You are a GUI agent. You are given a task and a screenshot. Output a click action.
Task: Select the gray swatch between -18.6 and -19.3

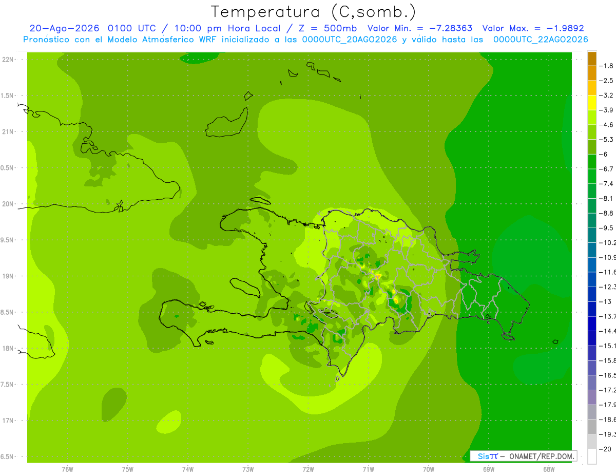(x=592, y=427)
